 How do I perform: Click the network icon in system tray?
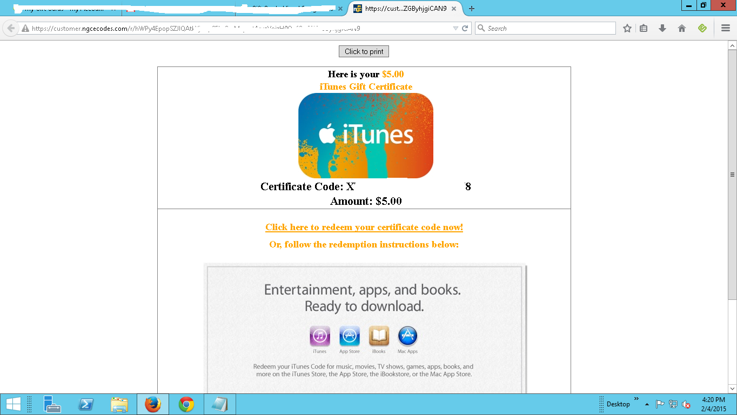point(673,404)
